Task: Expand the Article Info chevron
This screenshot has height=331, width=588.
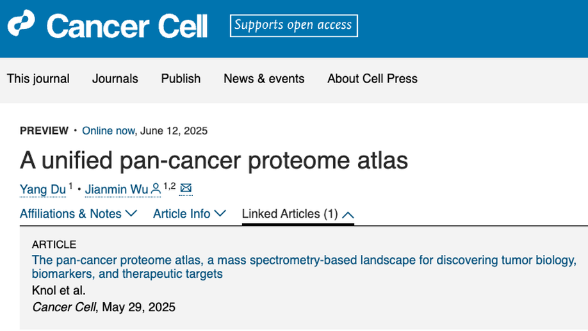Action: [220, 213]
